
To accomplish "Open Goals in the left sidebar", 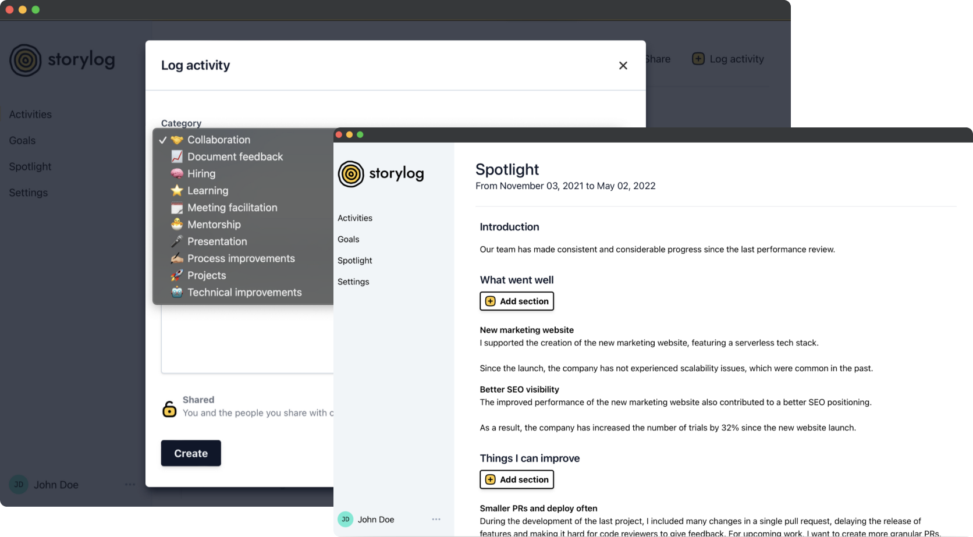I will (x=22, y=140).
